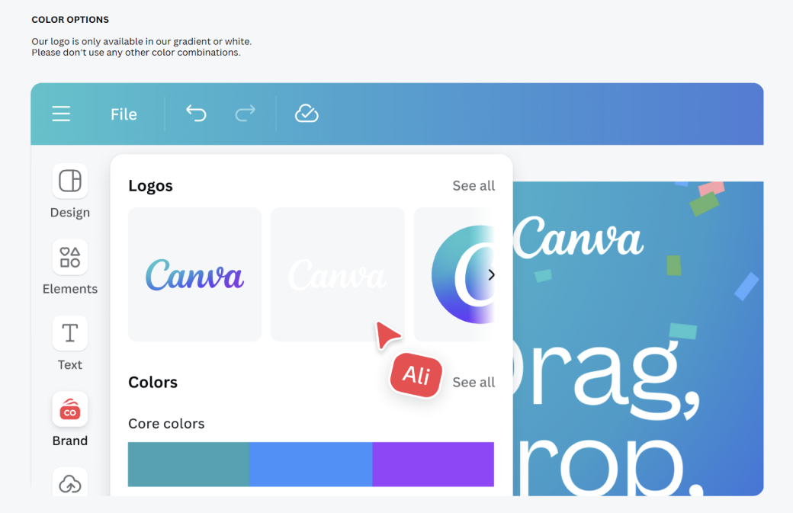
Task: Select the gradient Canva wordmark logo thumbnail
Action: tap(194, 274)
